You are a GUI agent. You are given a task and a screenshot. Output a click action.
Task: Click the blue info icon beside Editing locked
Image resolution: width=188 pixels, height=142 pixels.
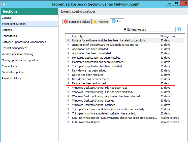coord(179,29)
